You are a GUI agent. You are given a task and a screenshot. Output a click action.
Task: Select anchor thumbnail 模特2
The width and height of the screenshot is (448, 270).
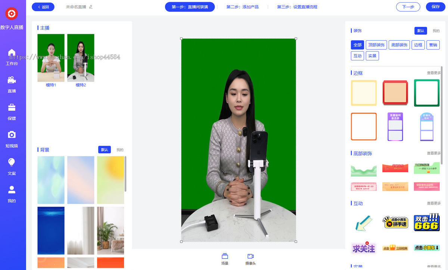point(81,58)
